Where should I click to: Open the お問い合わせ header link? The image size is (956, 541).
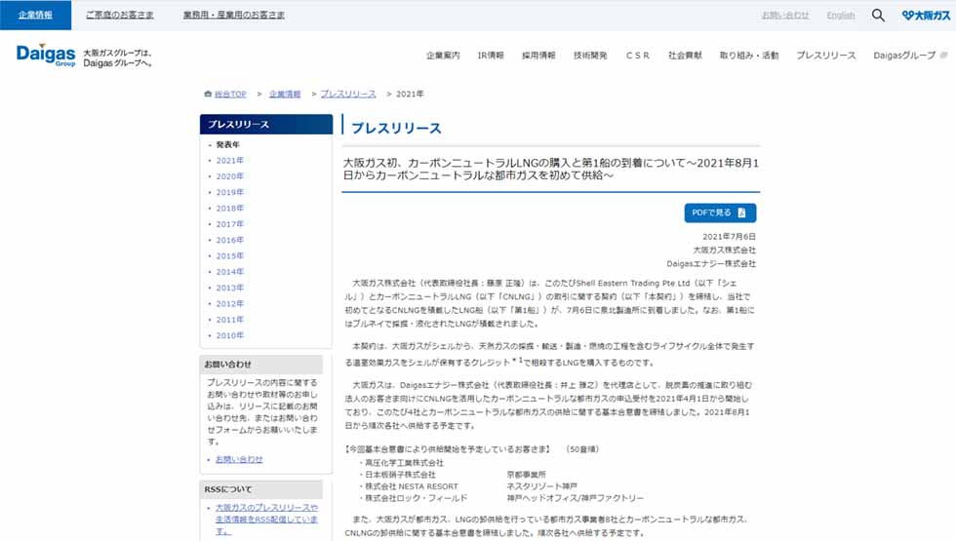[x=785, y=16]
